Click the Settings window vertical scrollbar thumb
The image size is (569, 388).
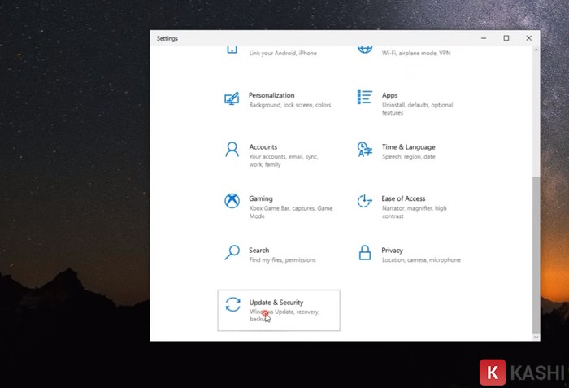coord(535,254)
